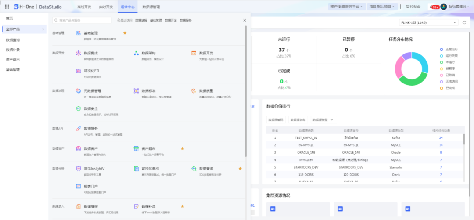This screenshot has width=474, height=220.
Task: Open the 数据安全 shield icon
Action: tap(78, 108)
